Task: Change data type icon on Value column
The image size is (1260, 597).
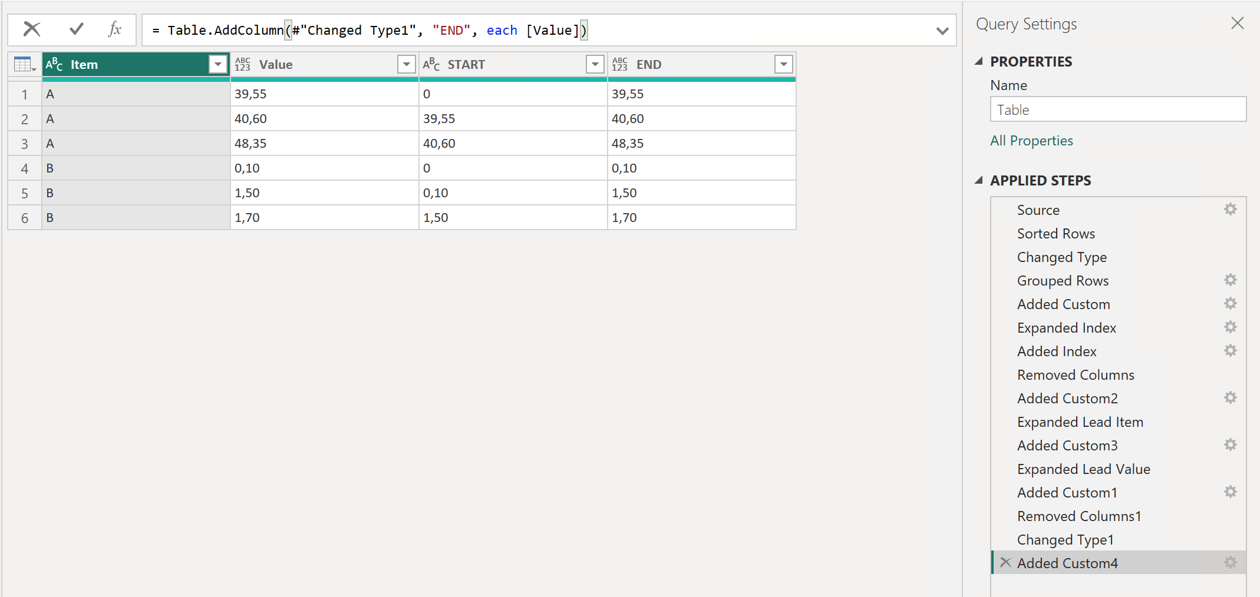Action: [x=242, y=64]
